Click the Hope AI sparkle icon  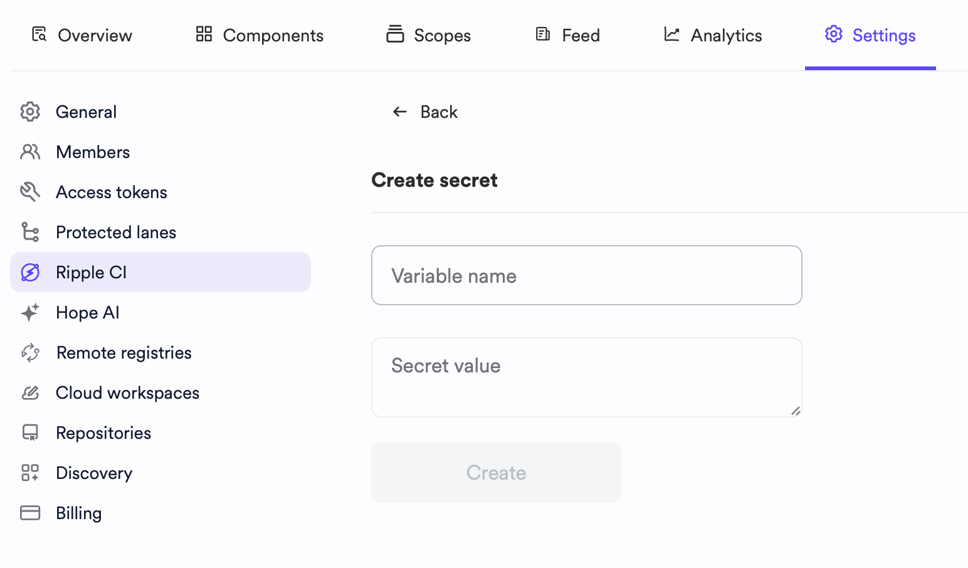pyautogui.click(x=30, y=312)
